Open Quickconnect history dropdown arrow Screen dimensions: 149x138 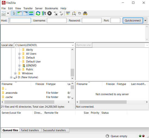click(x=145, y=20)
